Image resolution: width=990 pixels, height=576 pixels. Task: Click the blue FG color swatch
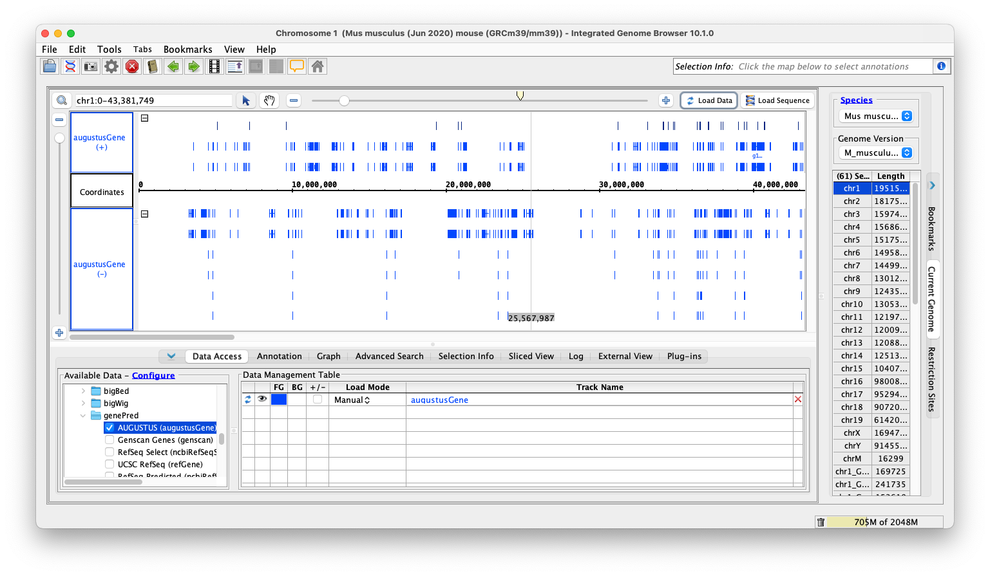pos(279,400)
